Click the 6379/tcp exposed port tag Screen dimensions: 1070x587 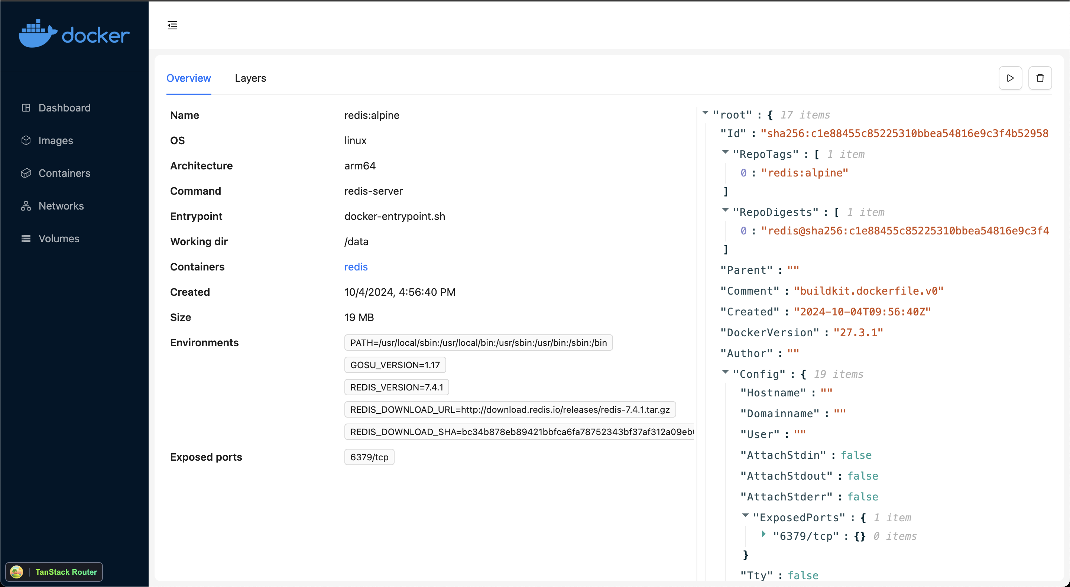369,457
